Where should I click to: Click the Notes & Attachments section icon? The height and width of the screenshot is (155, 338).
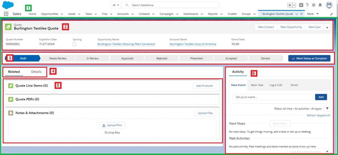10,113
